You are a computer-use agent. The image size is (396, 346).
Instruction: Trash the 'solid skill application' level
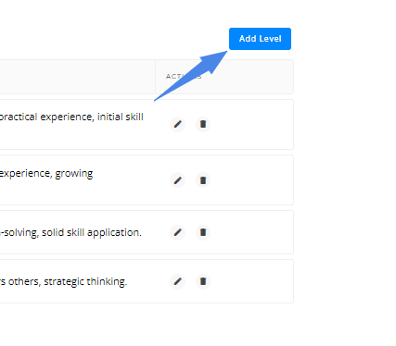pos(203,232)
